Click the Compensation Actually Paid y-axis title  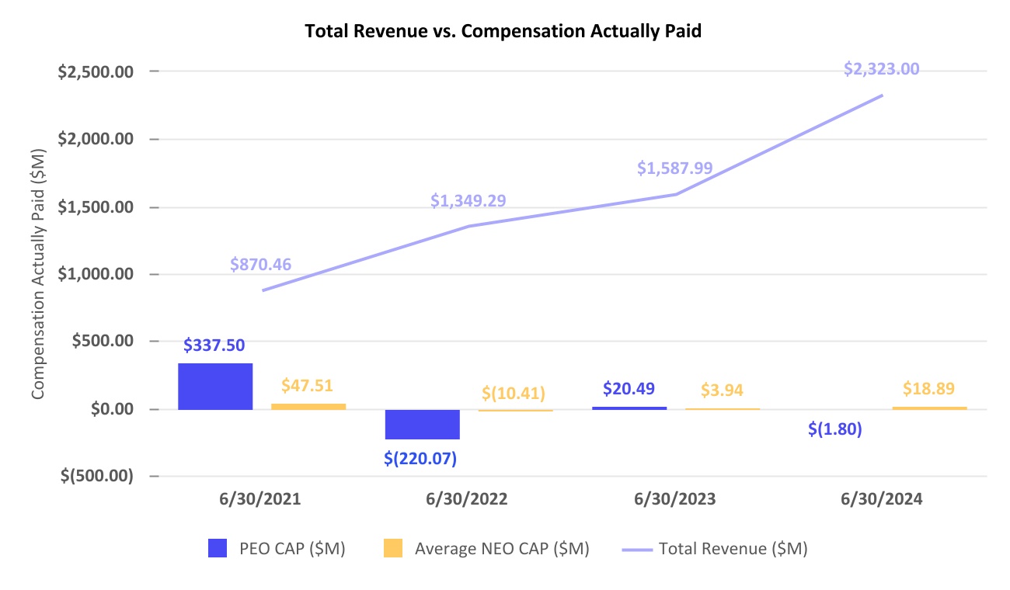[38, 277]
